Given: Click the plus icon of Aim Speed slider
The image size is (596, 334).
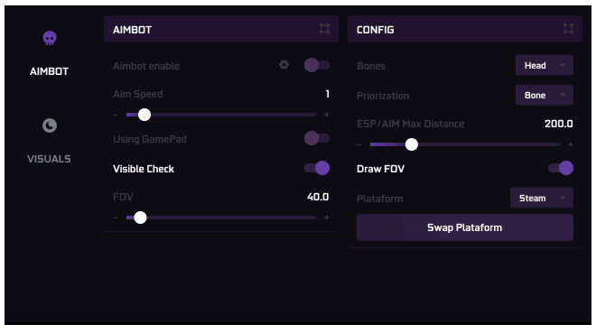Looking at the screenshot, I should point(327,115).
